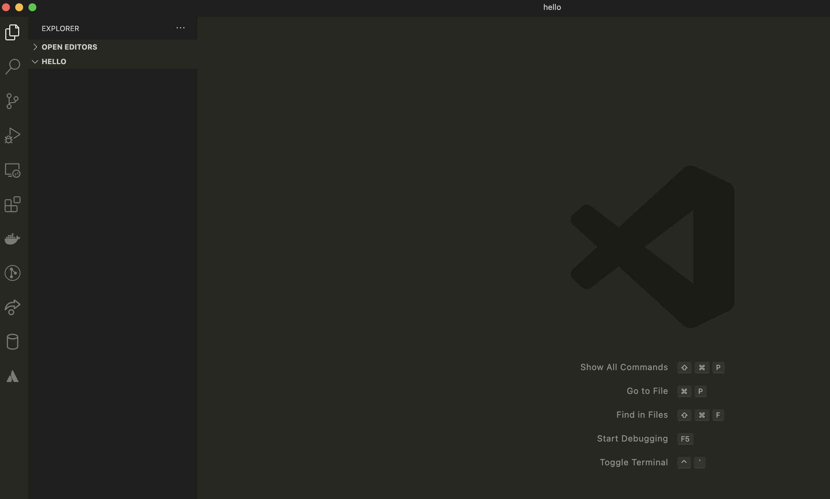
Task: Collapse the HELLO folder chevron
Action: coord(35,61)
